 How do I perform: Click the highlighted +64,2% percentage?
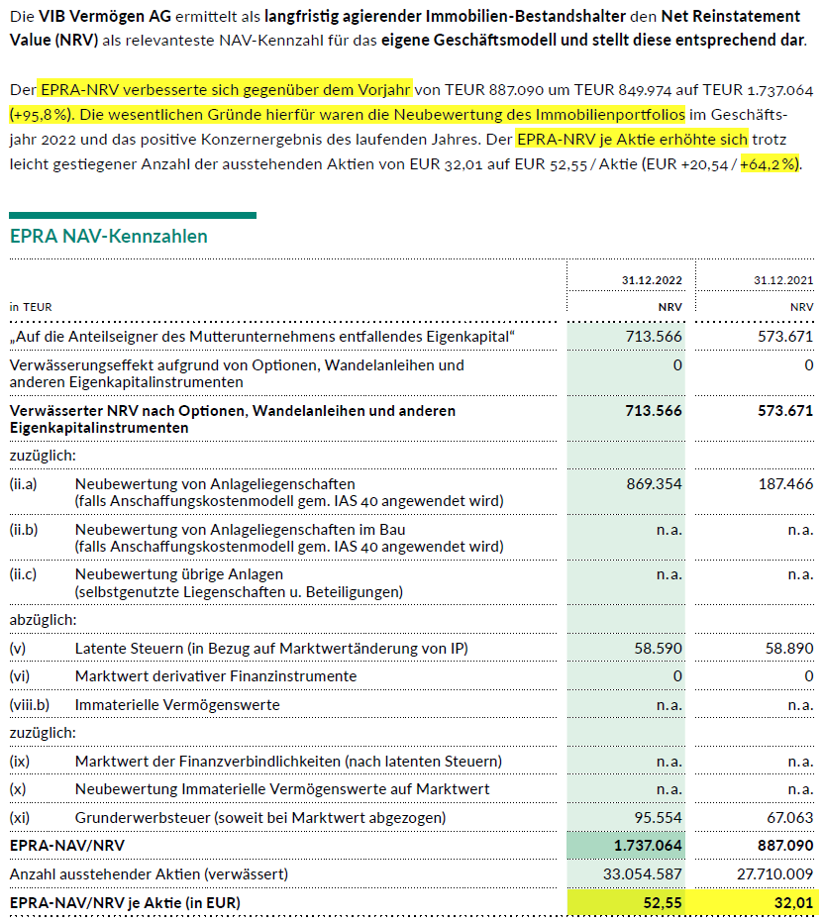(770, 163)
